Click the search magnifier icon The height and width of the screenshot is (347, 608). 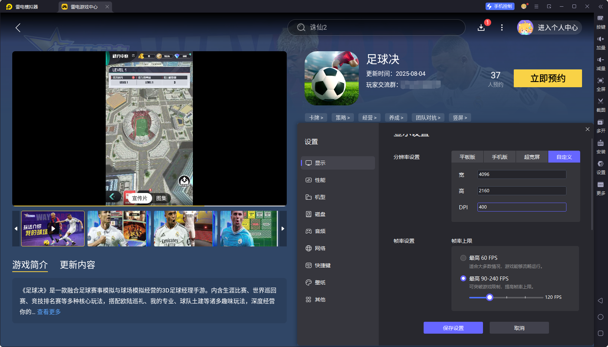tap(301, 27)
